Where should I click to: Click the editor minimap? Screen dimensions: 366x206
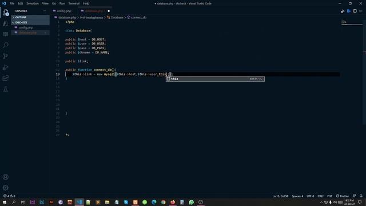pos(352,23)
